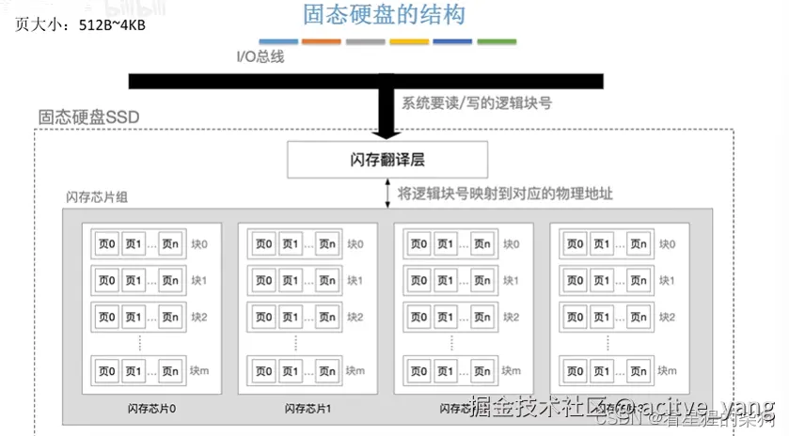Click the 固态硬盘SSD label
Viewport: 789px width, 436px height.
89,117
